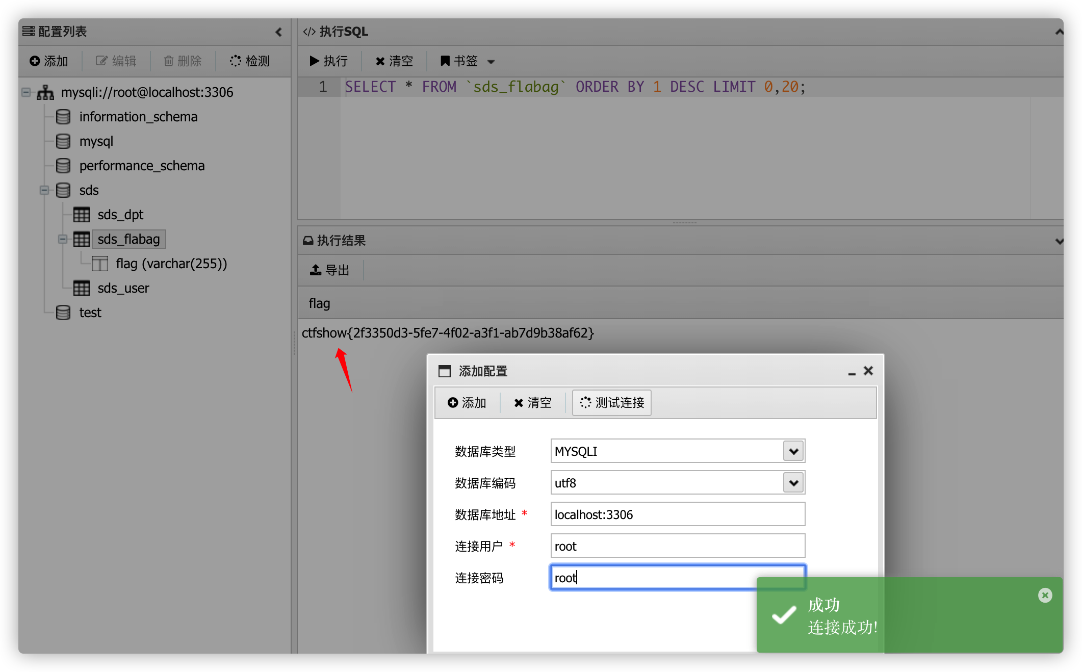Image resolution: width=1082 pixels, height=672 pixels.
Task: Open the 数据库编码 utf8 dropdown arrow
Action: point(793,483)
